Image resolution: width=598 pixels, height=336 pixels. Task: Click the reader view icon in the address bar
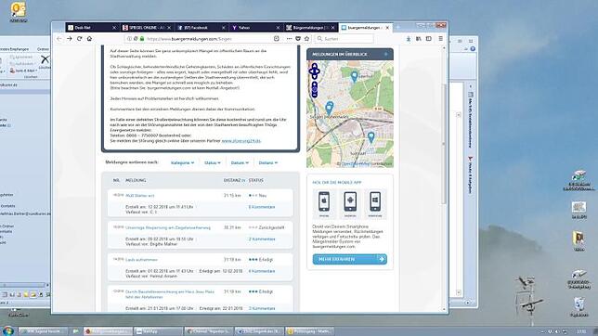(x=277, y=39)
